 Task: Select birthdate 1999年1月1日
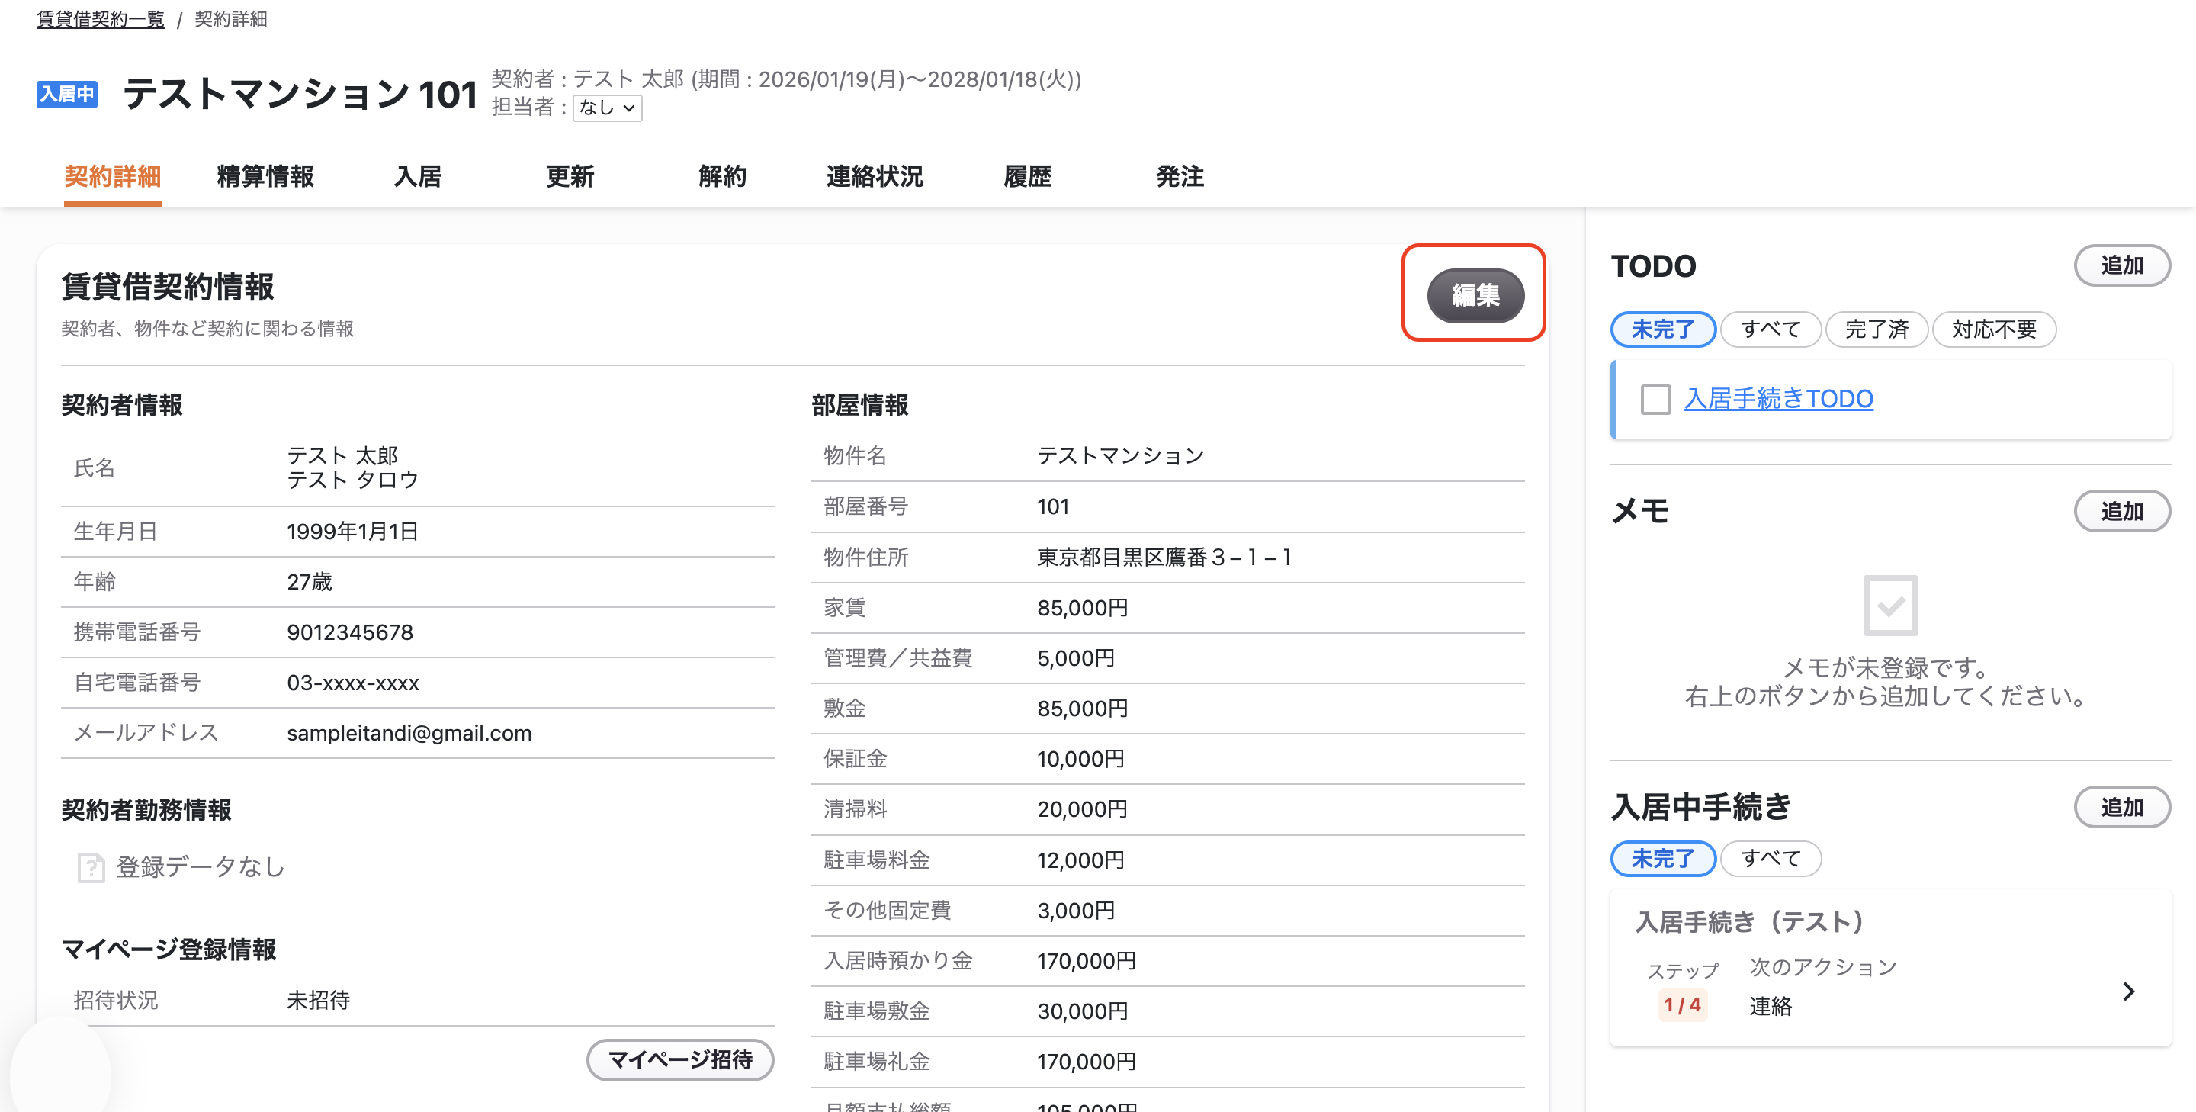tap(352, 532)
